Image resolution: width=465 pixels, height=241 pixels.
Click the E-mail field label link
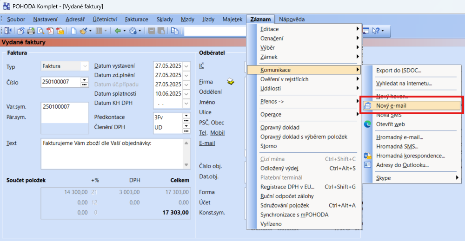pyautogui.click(x=207, y=143)
